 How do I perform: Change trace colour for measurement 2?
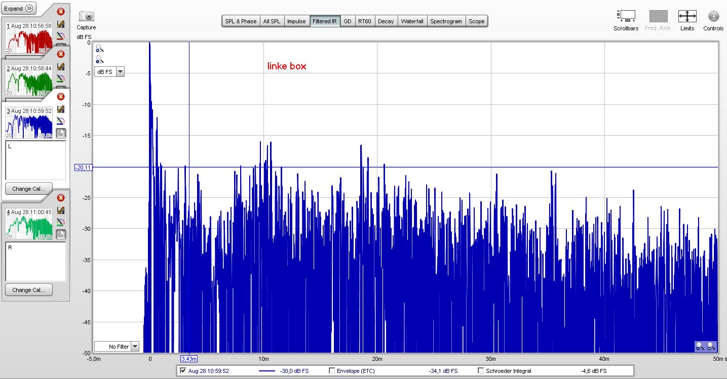61,78
